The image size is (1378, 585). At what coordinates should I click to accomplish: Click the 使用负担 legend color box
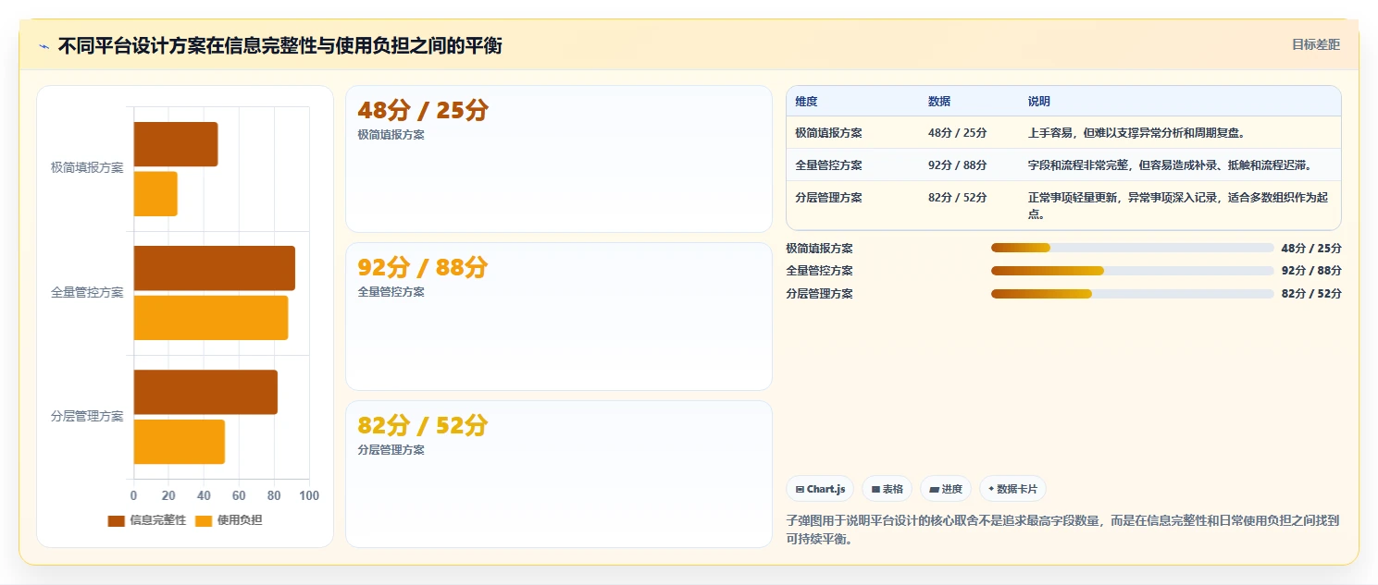[203, 520]
